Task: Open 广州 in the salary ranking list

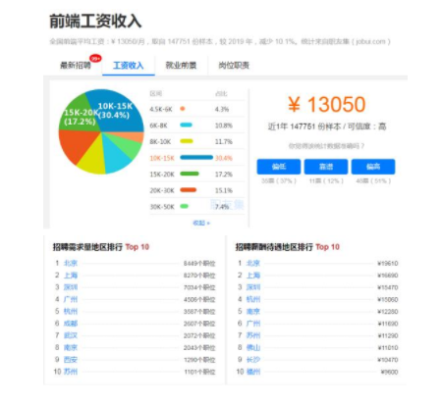Action: [253, 324]
